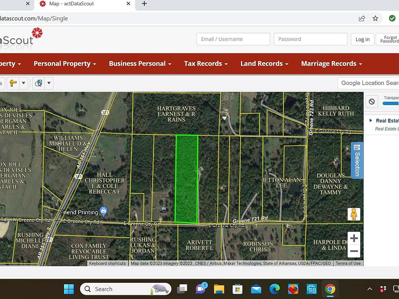
Task: Zoom in on the map
Action: click(x=354, y=238)
